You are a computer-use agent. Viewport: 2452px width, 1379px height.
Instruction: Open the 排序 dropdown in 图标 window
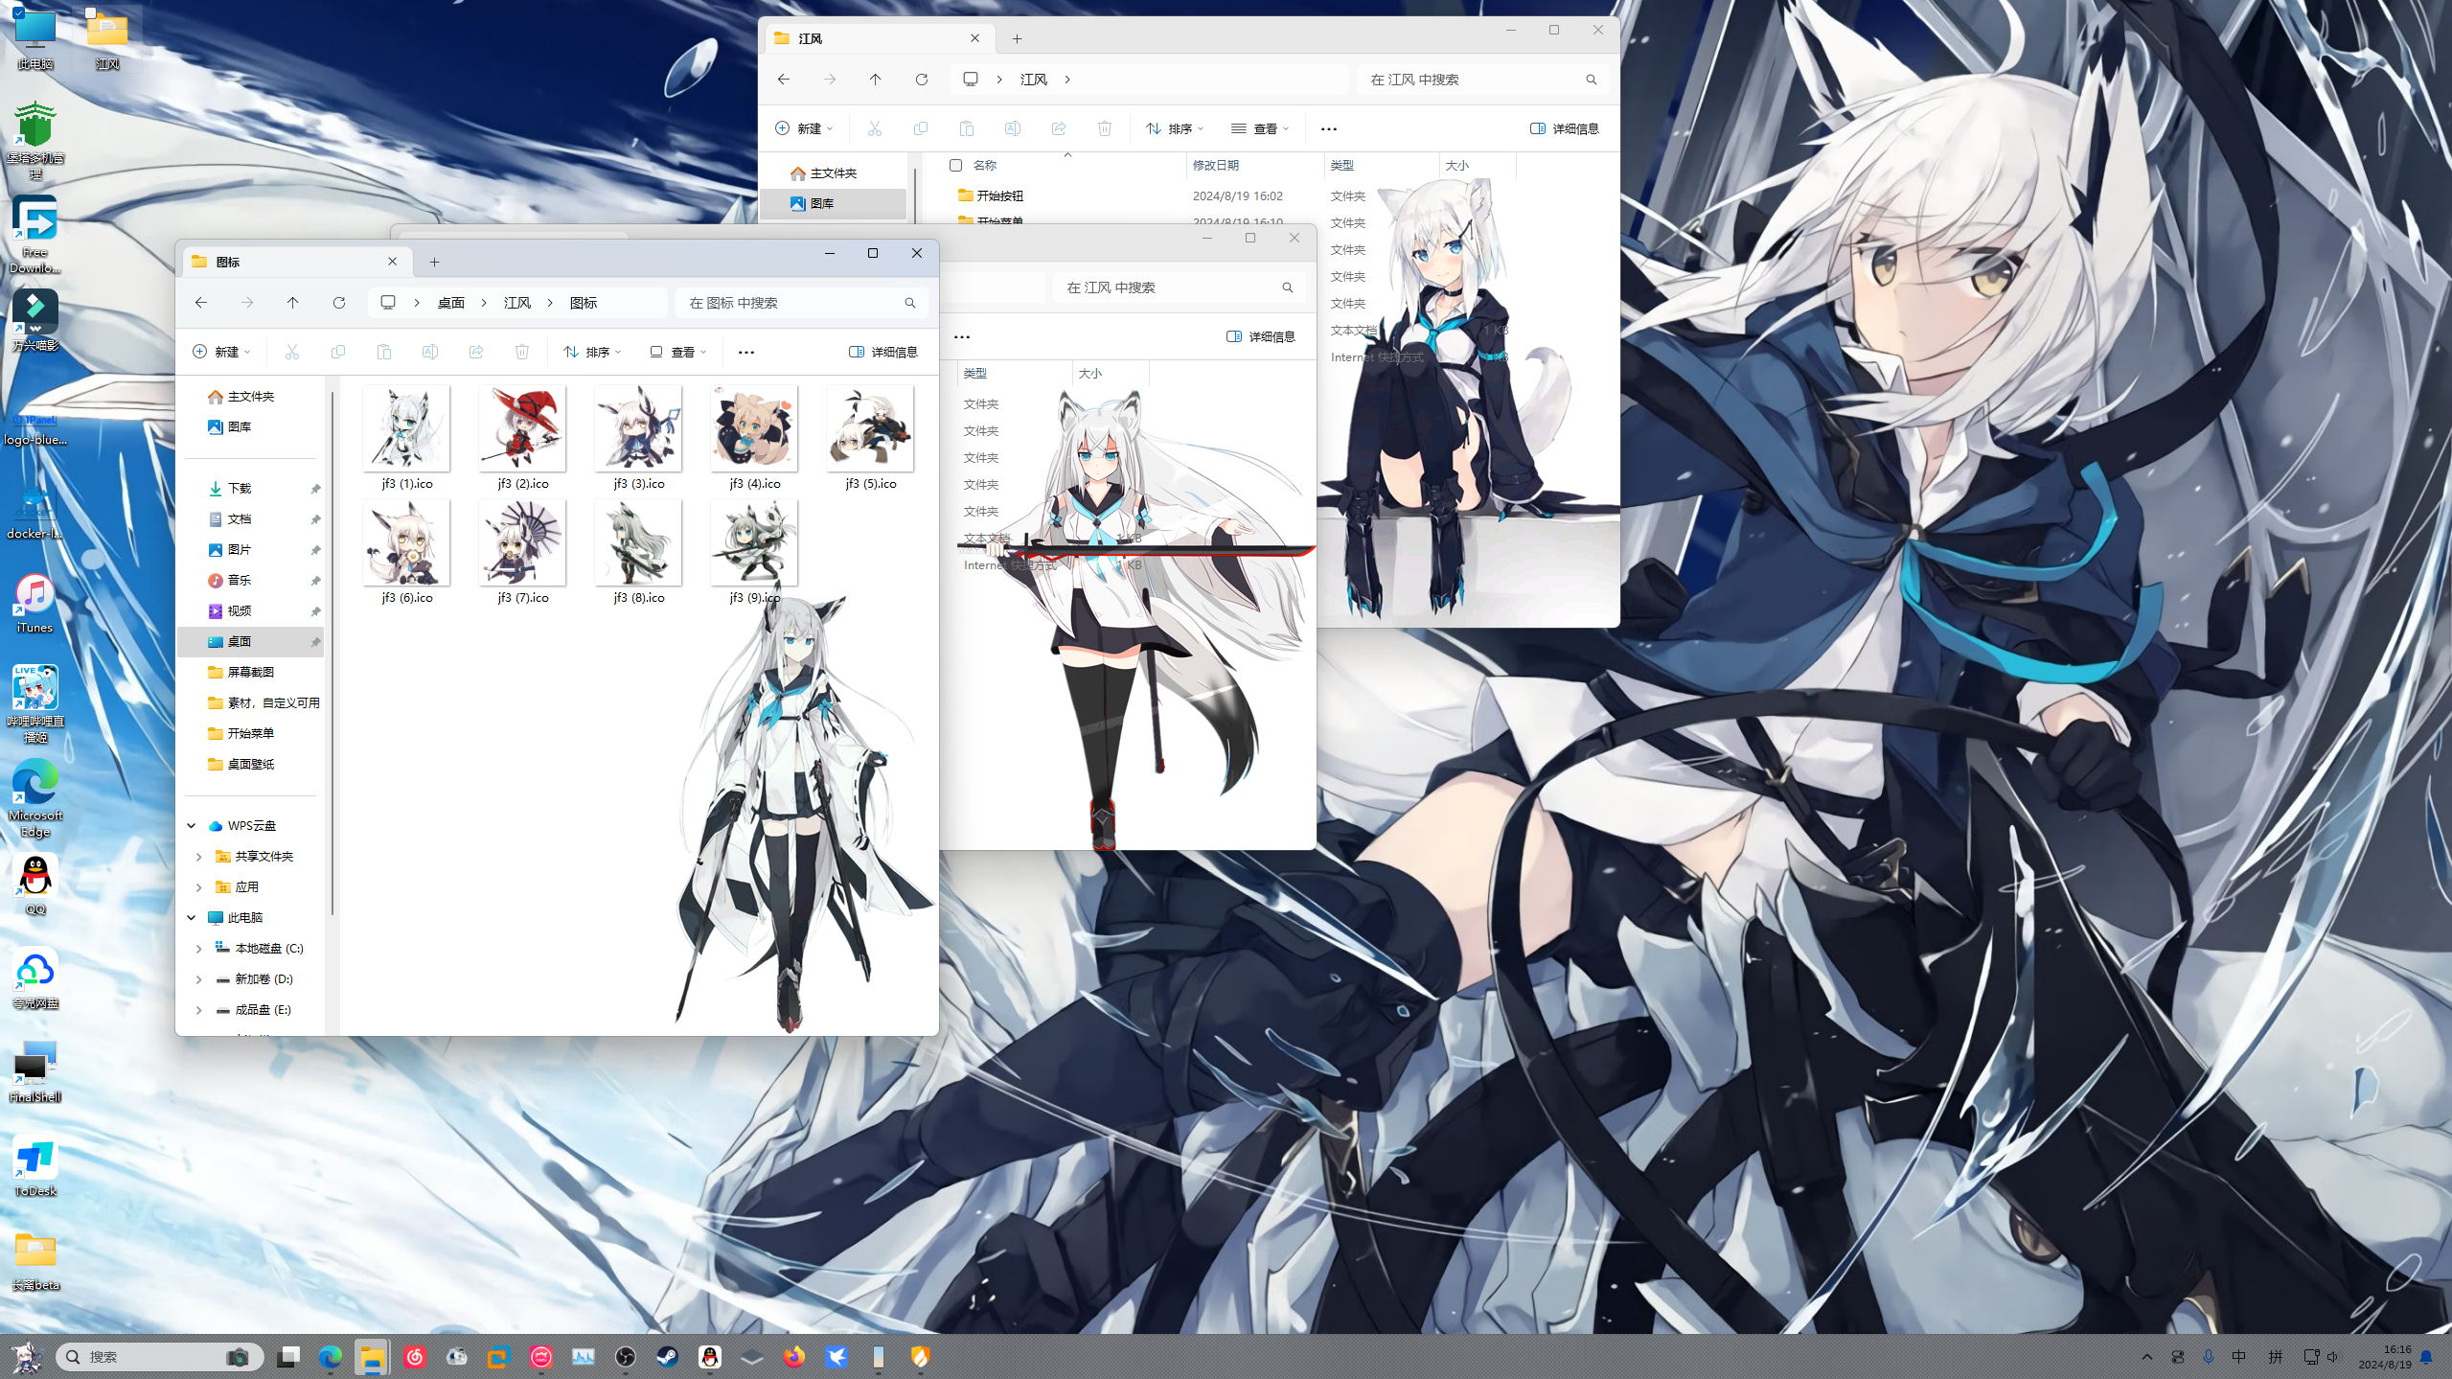(x=592, y=352)
